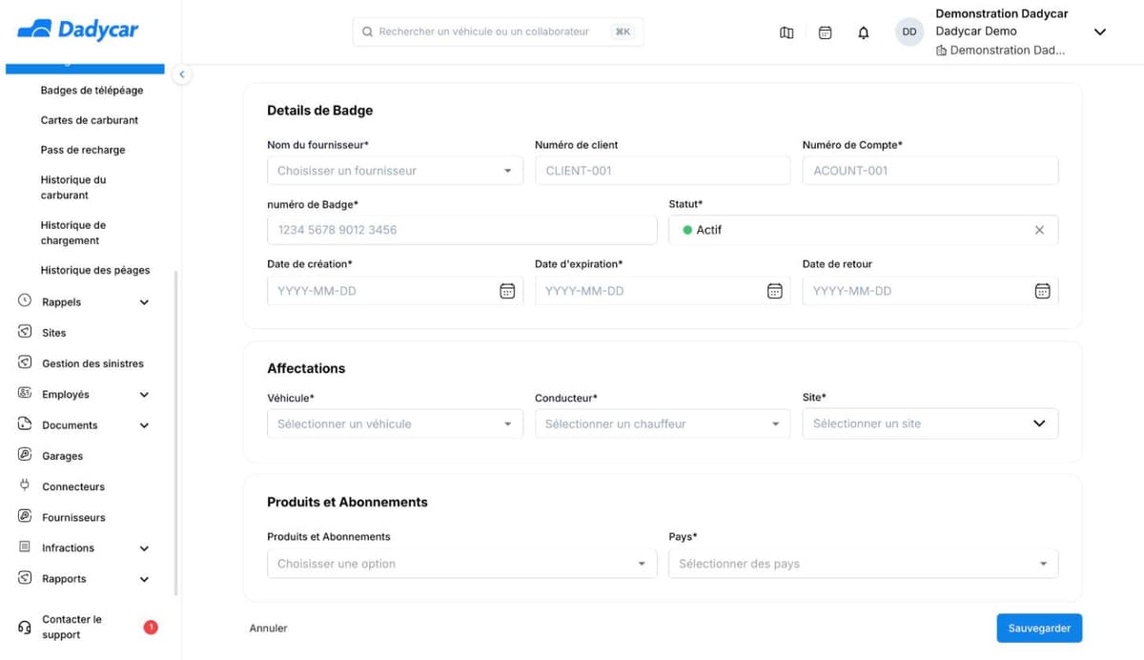Viewport: 1144px width, 660px height.
Task: Go to Historique des péages
Action: pyautogui.click(x=95, y=270)
